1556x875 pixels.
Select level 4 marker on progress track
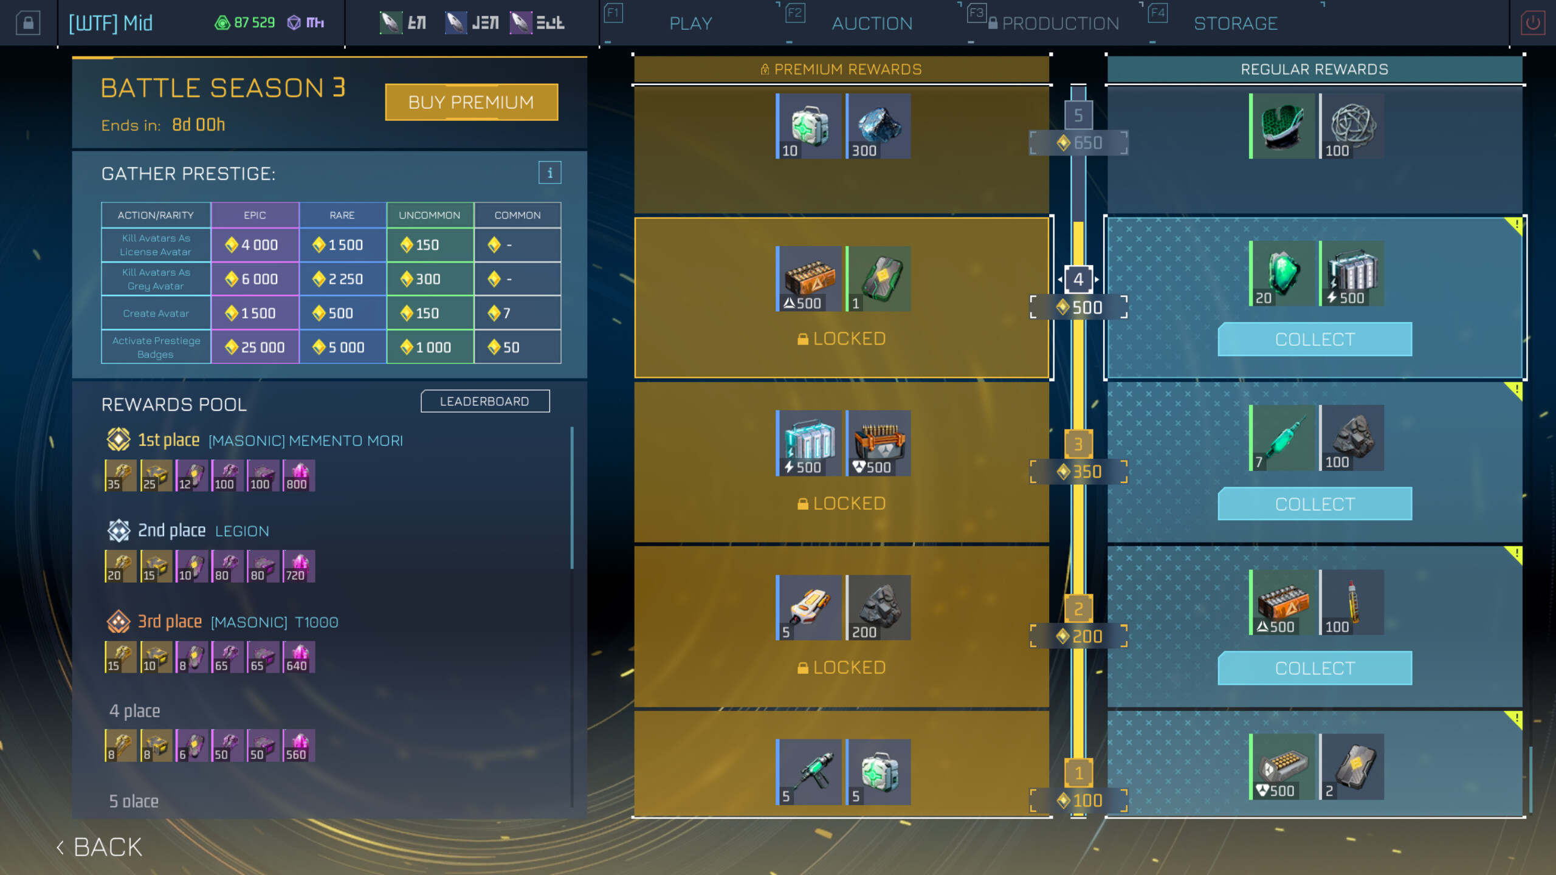tap(1079, 280)
